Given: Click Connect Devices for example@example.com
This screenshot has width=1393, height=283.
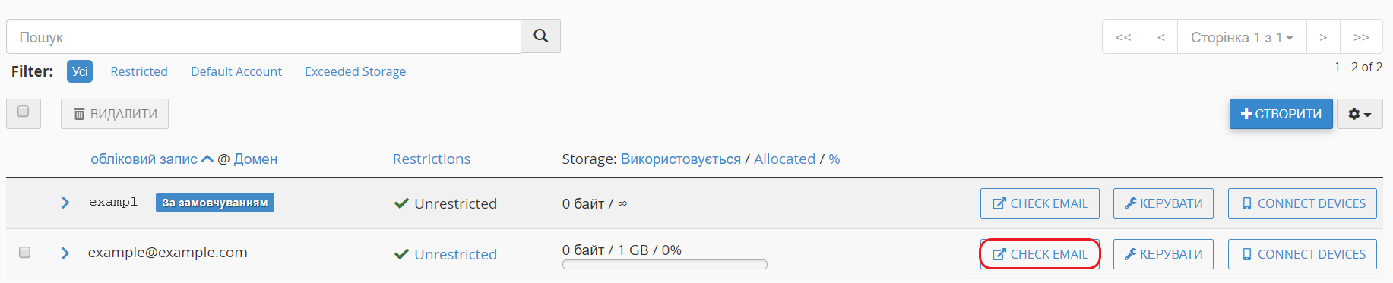Looking at the screenshot, I should [1303, 254].
